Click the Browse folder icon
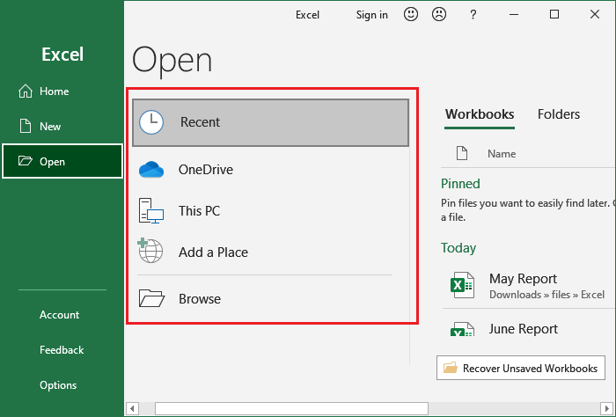The image size is (616, 417). coord(151,298)
